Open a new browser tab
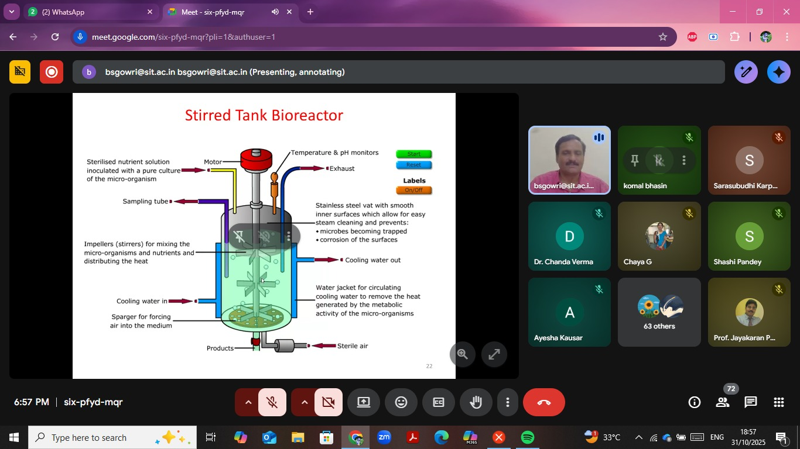The width and height of the screenshot is (800, 449). point(310,12)
